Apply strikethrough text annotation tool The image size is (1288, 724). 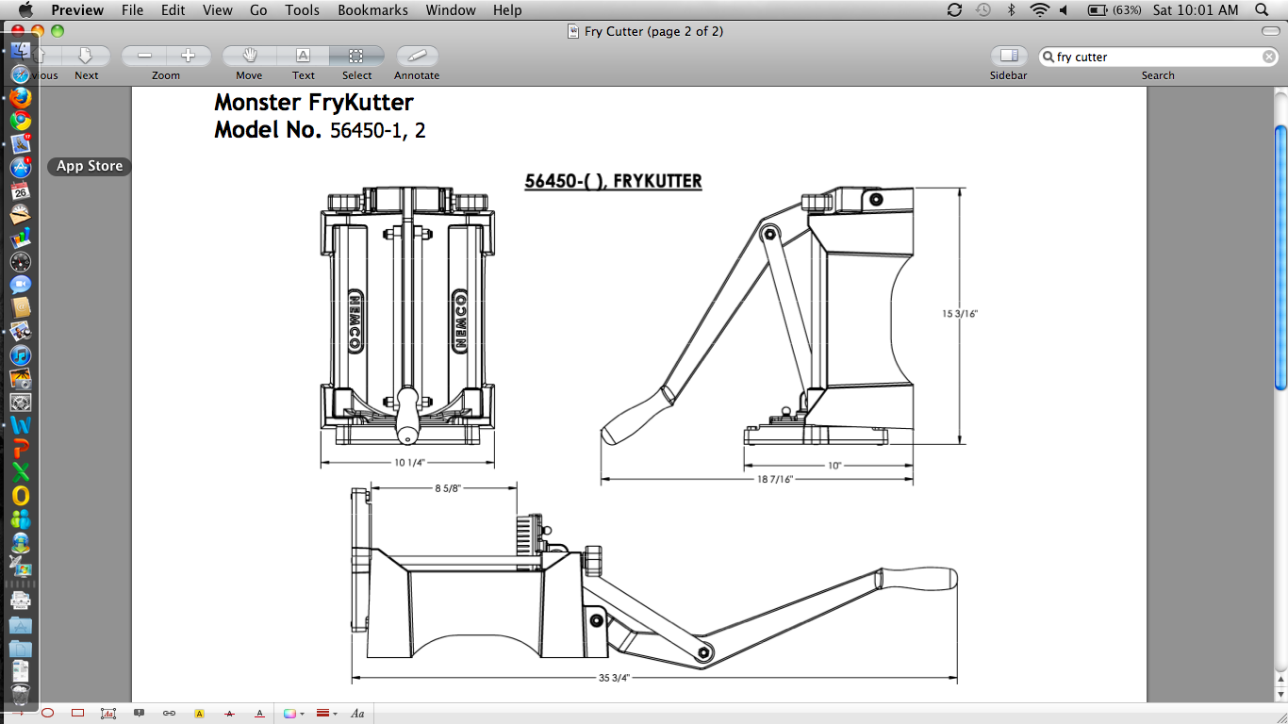tap(229, 714)
